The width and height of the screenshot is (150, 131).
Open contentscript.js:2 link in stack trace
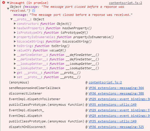(x=105, y=82)
